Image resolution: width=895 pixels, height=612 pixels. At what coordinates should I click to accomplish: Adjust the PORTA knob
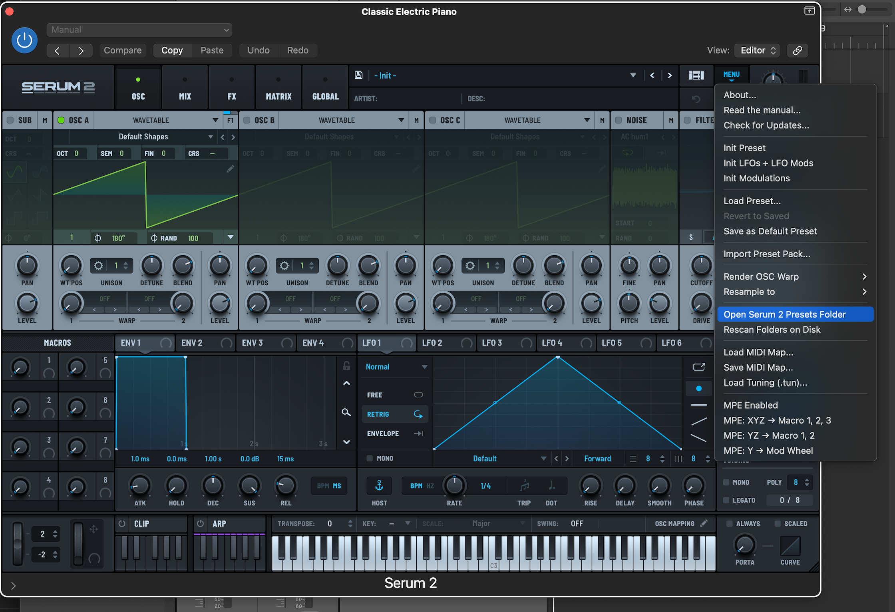745,545
